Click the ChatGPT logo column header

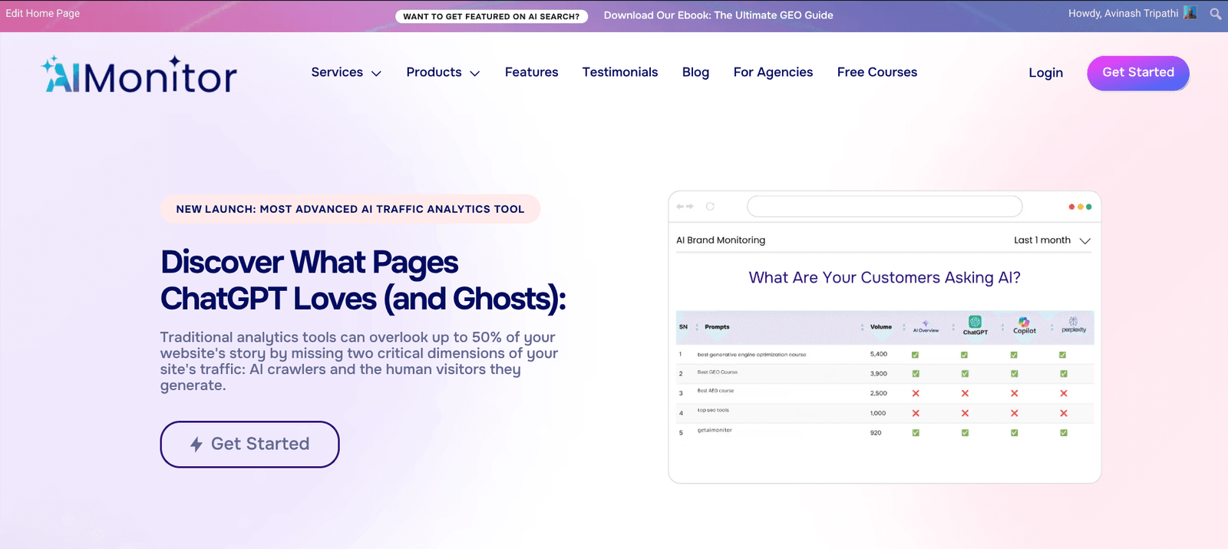[x=975, y=326]
